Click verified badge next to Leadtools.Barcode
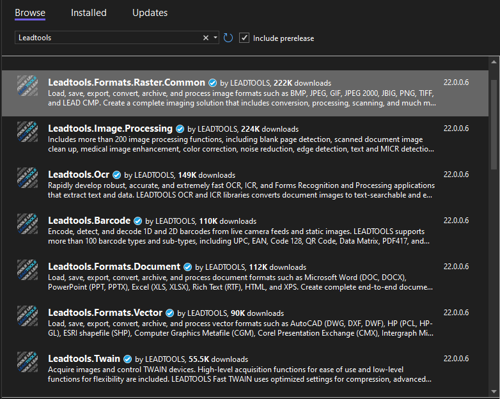The image size is (500, 399). 137,221
